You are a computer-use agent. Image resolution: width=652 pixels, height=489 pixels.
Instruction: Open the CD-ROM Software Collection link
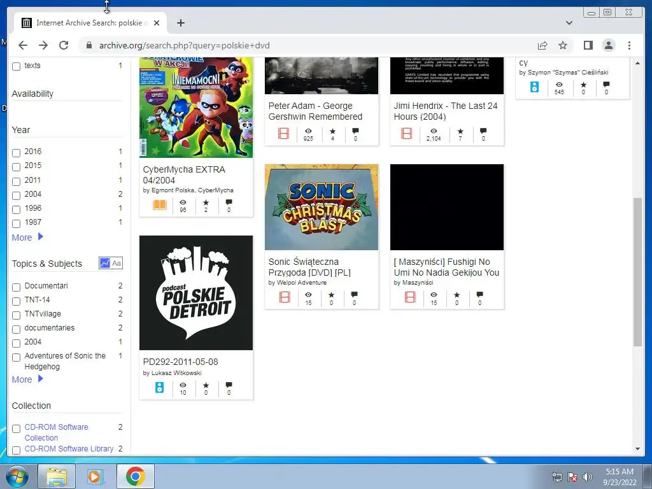point(56,432)
